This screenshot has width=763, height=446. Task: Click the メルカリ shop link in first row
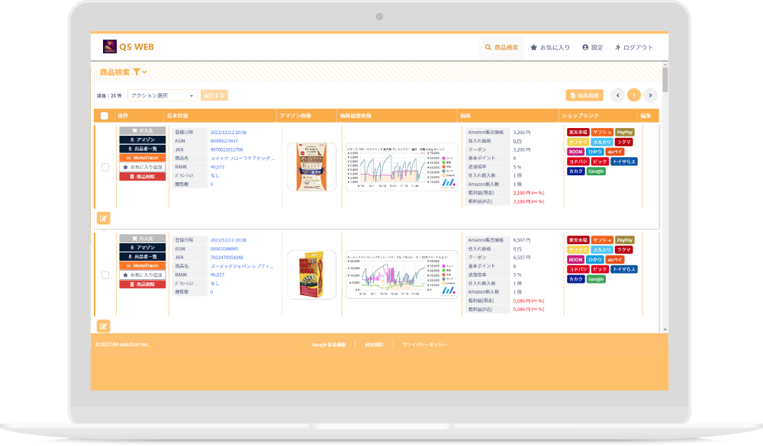tap(602, 142)
